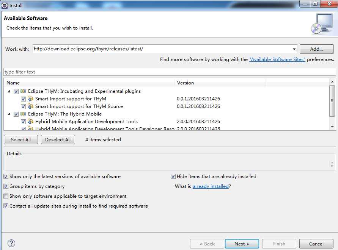The image size is (338, 250).
Task: Select the Eclipse THyM: Incubating and Experimental plugins row
Action: pos(84,91)
